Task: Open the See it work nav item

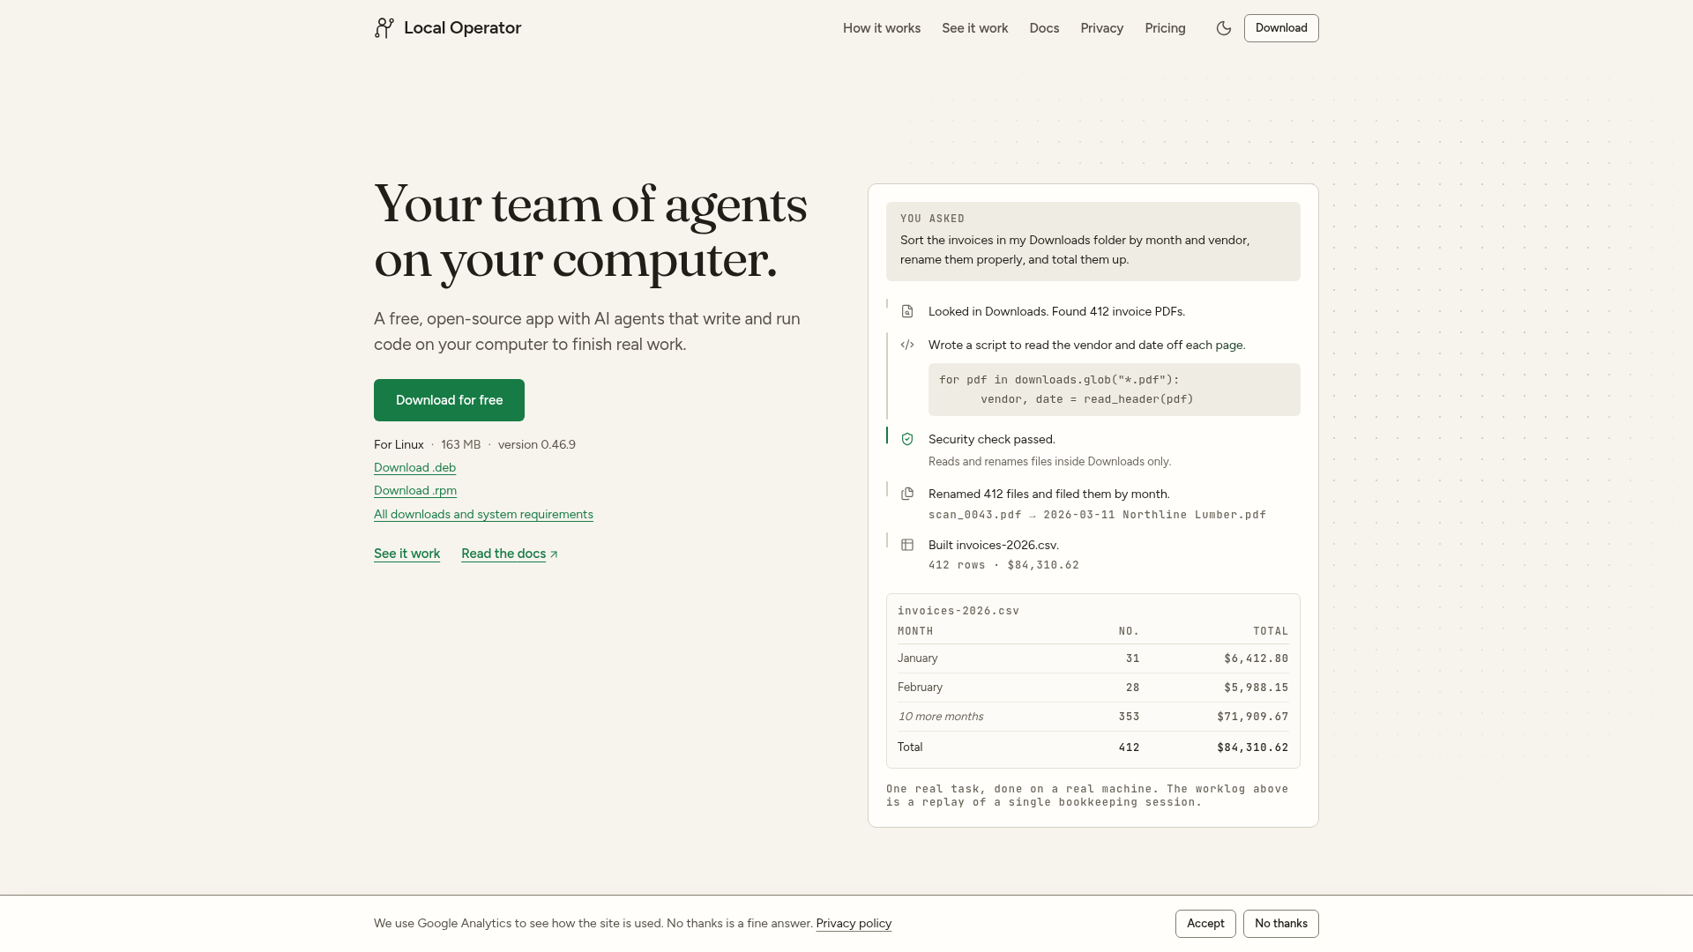Action: (974, 28)
